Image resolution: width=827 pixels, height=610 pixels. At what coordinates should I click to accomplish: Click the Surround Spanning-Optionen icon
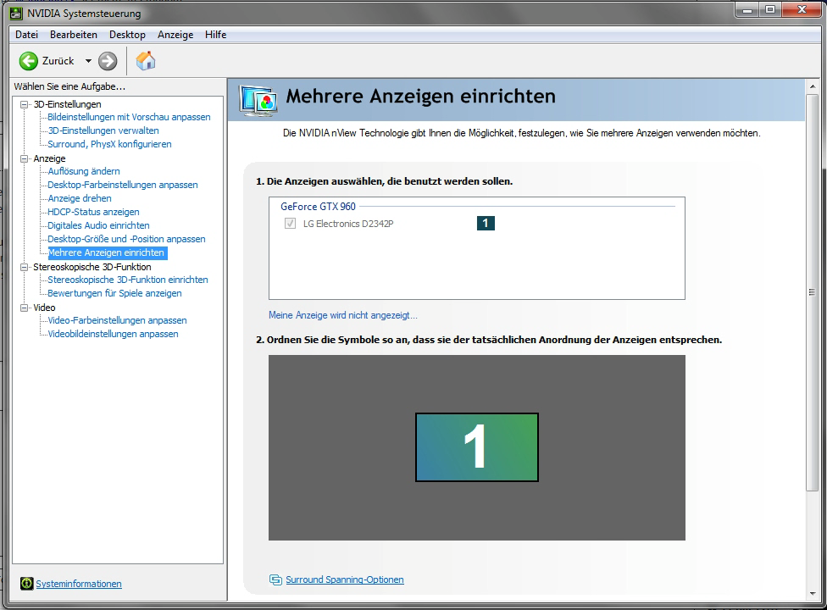point(275,579)
